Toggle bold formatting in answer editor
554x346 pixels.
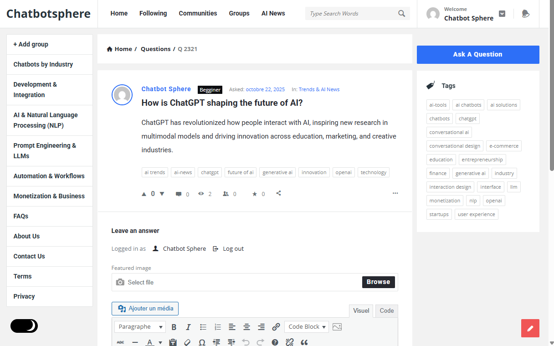[174, 327]
